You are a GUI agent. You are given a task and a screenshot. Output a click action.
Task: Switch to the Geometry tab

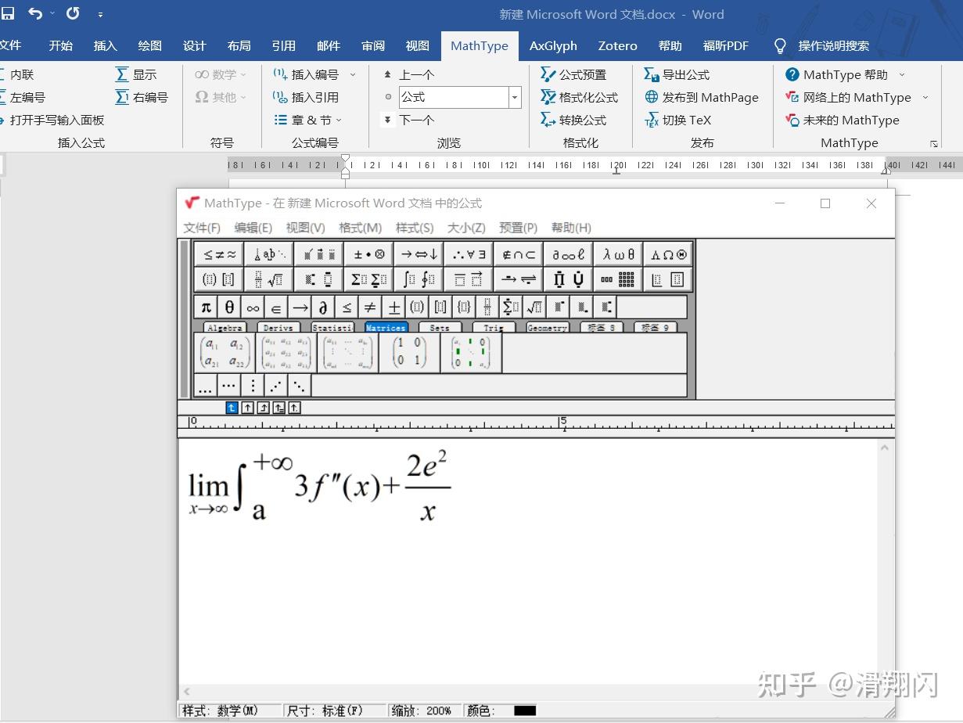547,328
